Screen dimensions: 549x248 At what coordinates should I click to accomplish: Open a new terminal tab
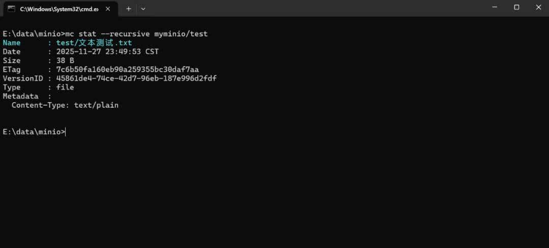(x=129, y=9)
